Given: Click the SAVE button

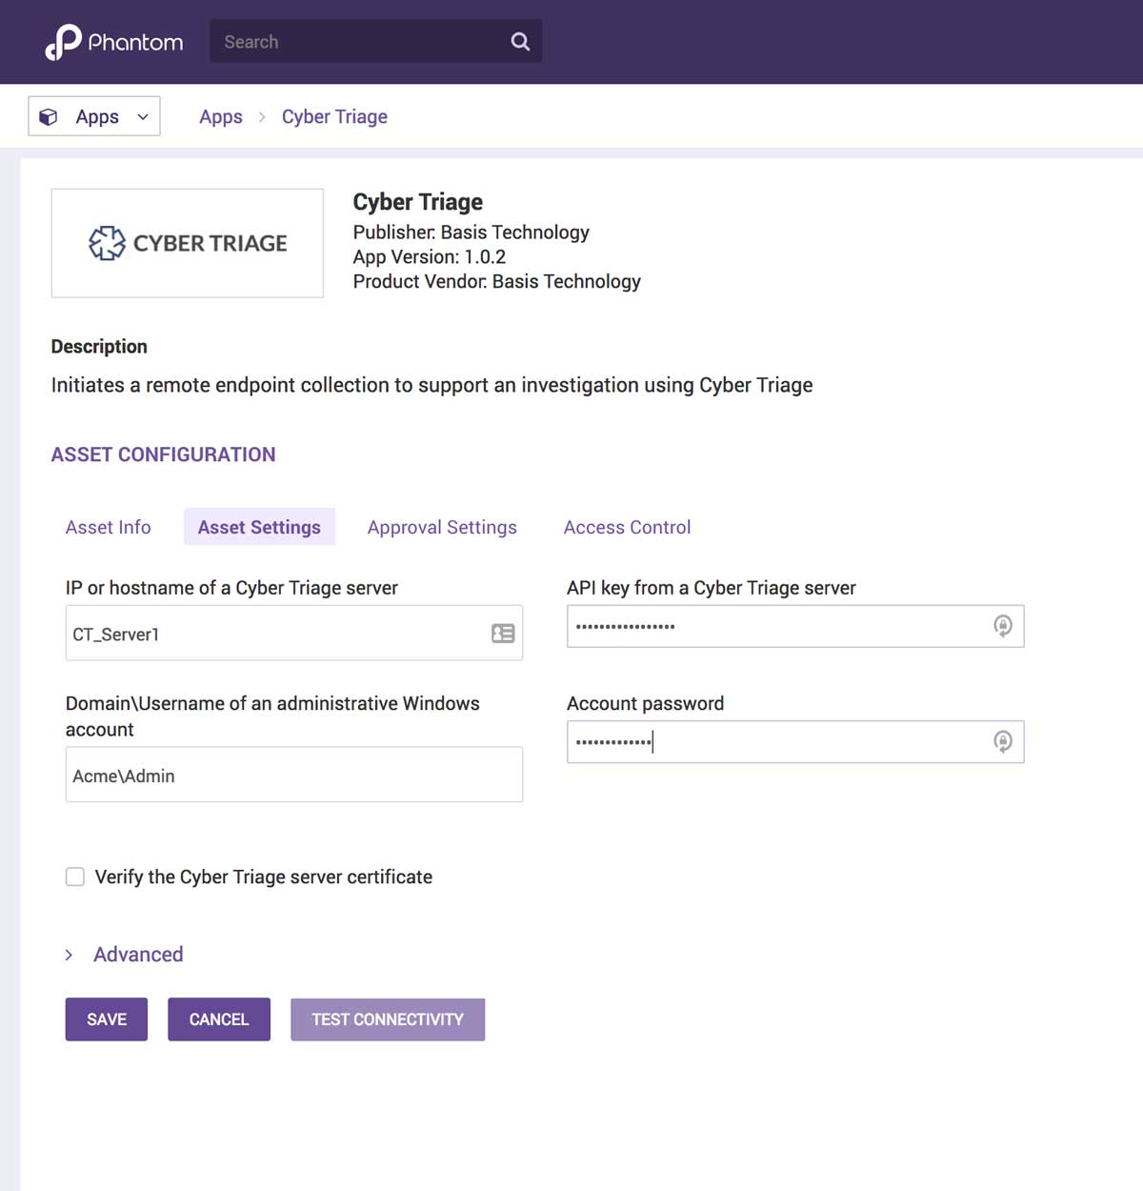Looking at the screenshot, I should (x=107, y=1019).
